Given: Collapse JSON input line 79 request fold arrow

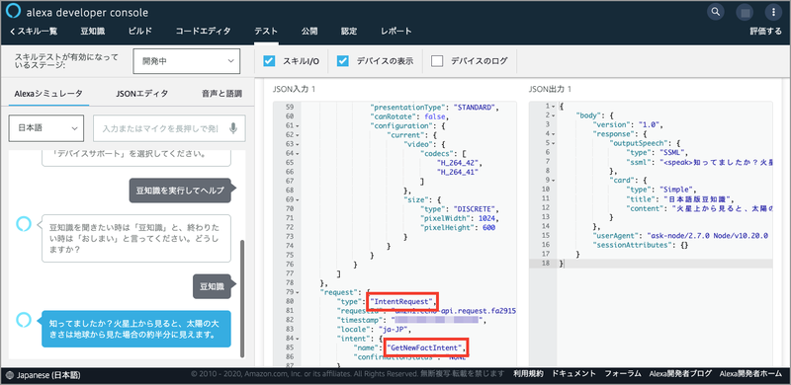Looking at the screenshot, I should coord(298,292).
